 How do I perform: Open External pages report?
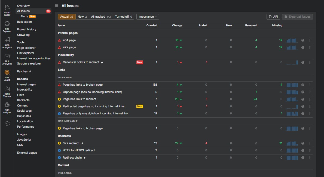coord(27,153)
